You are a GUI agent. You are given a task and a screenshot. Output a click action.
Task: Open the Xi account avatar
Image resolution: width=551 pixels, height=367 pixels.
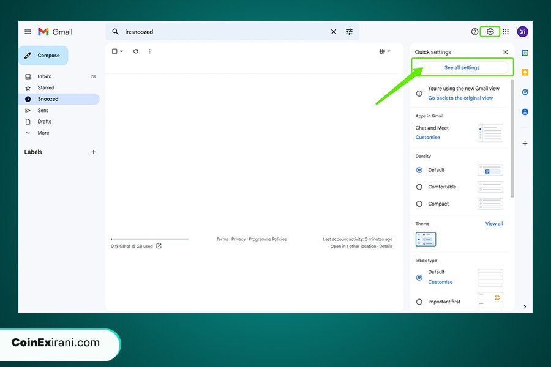(x=523, y=32)
